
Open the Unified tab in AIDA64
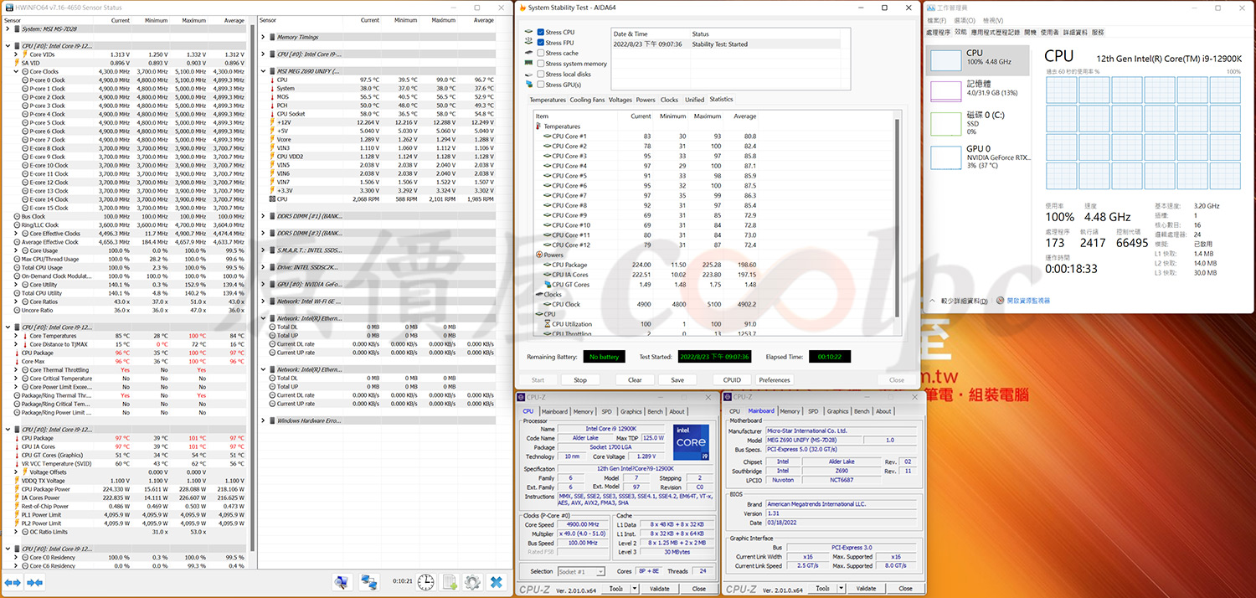[695, 100]
